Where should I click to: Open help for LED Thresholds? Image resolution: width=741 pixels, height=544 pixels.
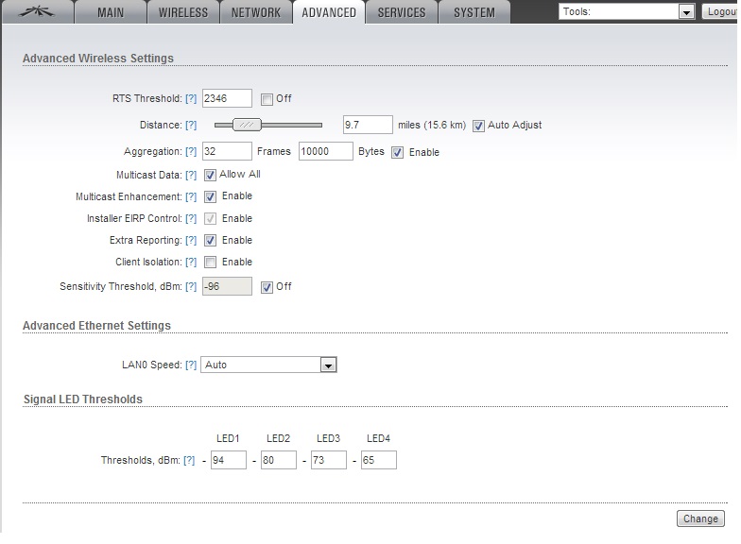pyautogui.click(x=189, y=461)
